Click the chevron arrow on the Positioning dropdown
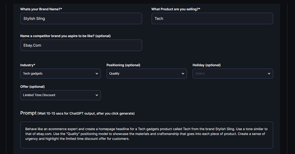 pyautogui.click(x=183, y=74)
